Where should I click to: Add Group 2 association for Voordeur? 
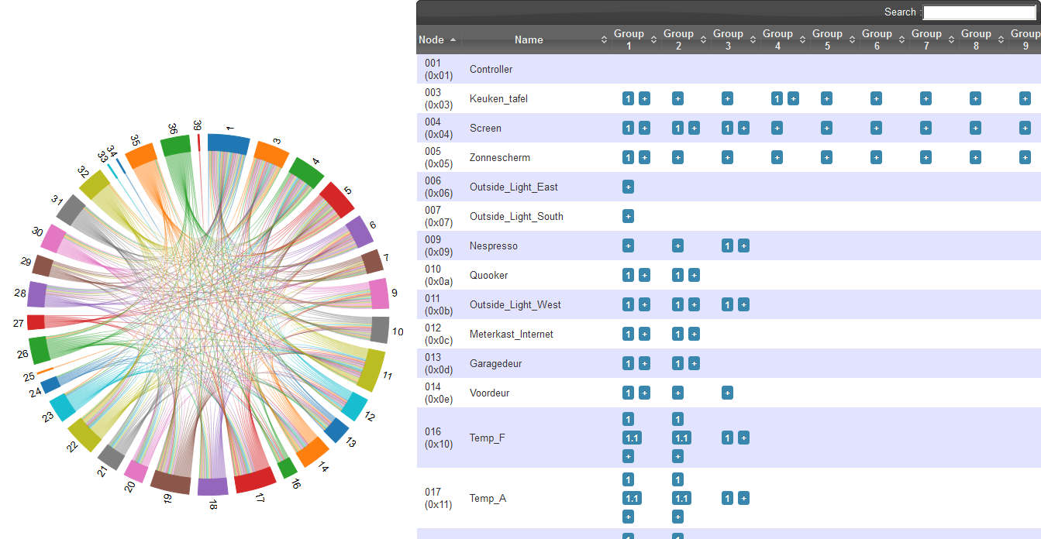click(x=677, y=393)
